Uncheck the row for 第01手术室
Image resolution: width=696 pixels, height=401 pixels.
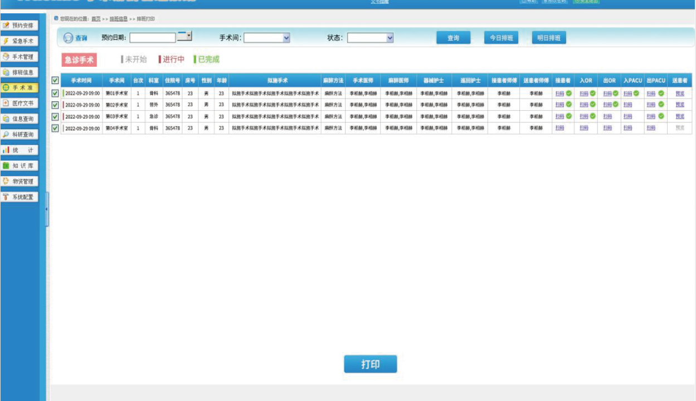click(55, 93)
